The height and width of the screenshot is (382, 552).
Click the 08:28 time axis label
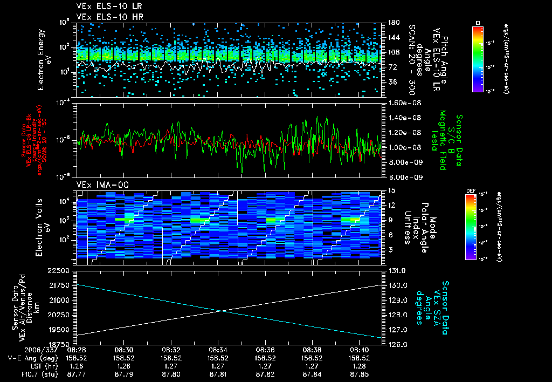(77, 350)
